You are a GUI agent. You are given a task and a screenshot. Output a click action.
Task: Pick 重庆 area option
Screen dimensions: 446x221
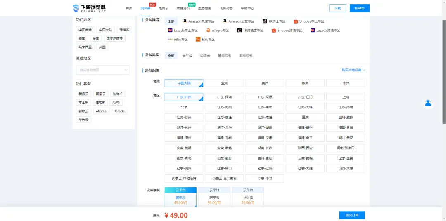(x=305, y=118)
